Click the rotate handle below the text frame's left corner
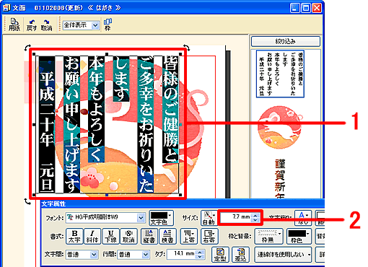The image size is (368, 267). (x=27, y=201)
